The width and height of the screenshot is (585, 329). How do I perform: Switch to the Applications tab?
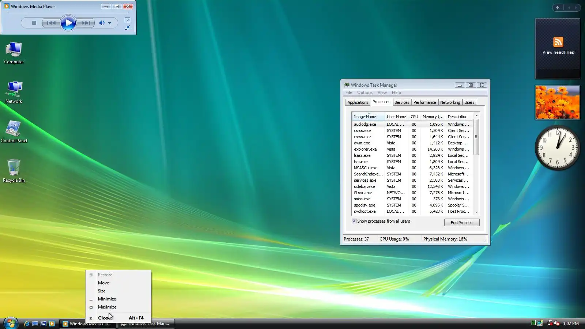coord(358,102)
